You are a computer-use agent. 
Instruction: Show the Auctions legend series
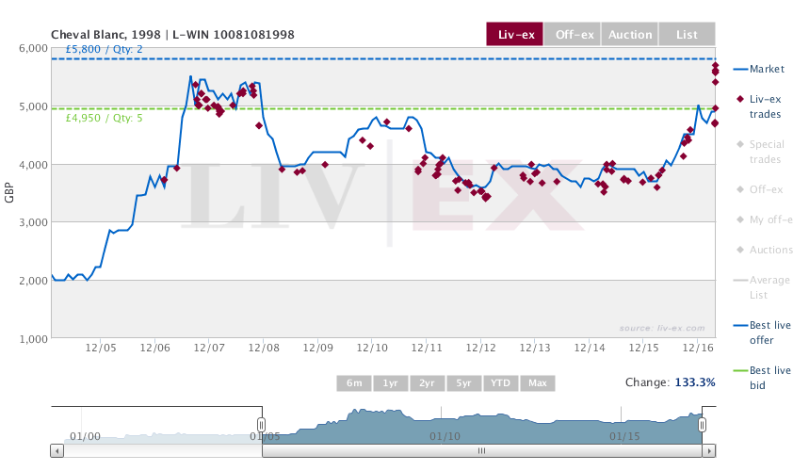tap(764, 250)
